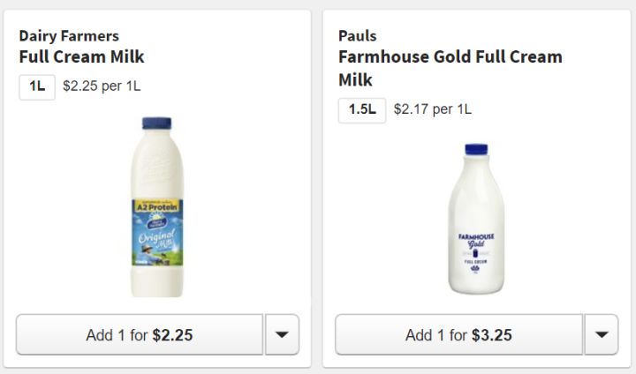This screenshot has width=636, height=374.
Task: Open the Dairy Farmers milk bottle image
Action: pos(157,207)
